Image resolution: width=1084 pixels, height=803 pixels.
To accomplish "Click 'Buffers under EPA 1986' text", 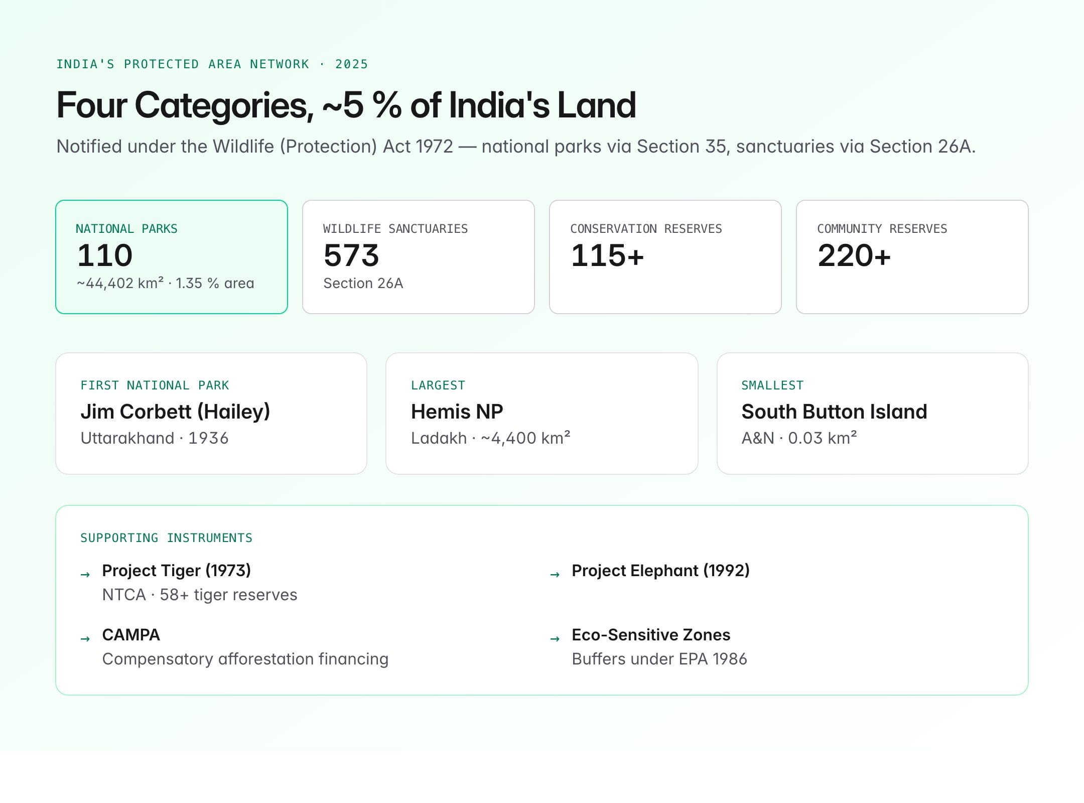I will [x=659, y=659].
